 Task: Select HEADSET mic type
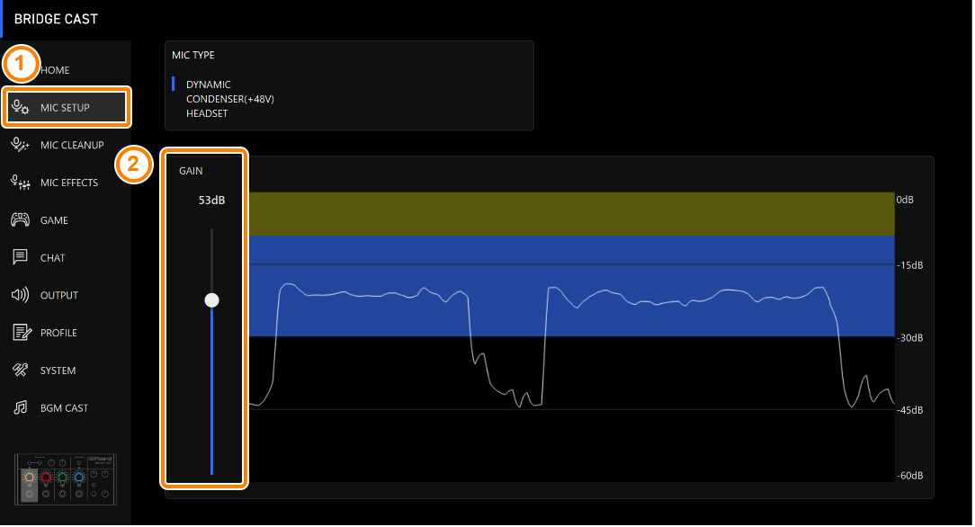click(207, 113)
